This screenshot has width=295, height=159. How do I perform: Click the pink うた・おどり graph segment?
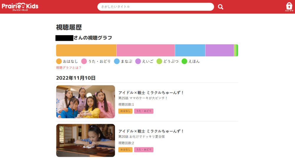146,50
